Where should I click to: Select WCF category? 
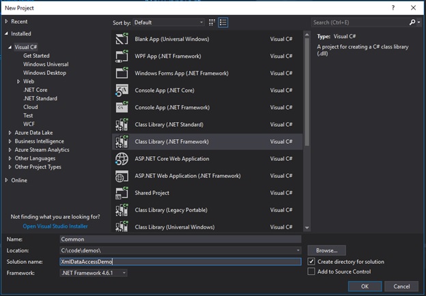pos(29,124)
